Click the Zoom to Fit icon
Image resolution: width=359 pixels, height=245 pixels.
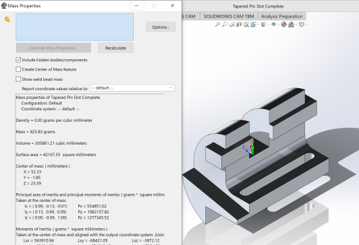217,24
